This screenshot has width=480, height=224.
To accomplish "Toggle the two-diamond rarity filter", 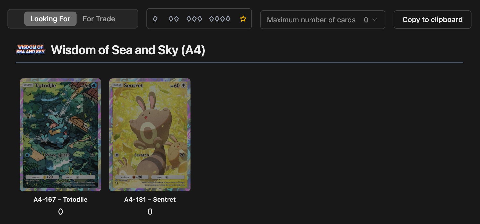I will tap(173, 19).
